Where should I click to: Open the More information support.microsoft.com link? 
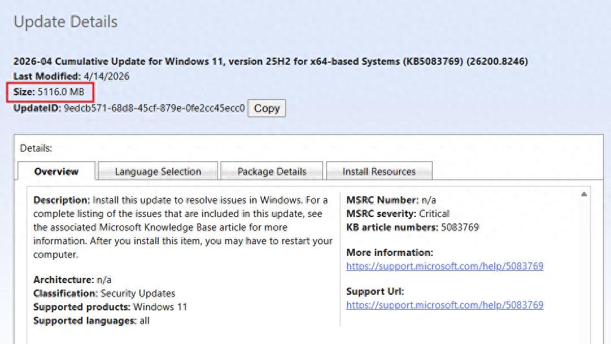click(x=444, y=266)
